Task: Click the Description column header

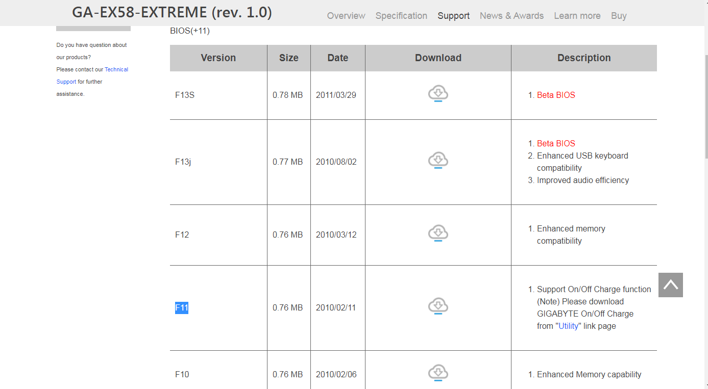Action: pyautogui.click(x=584, y=58)
